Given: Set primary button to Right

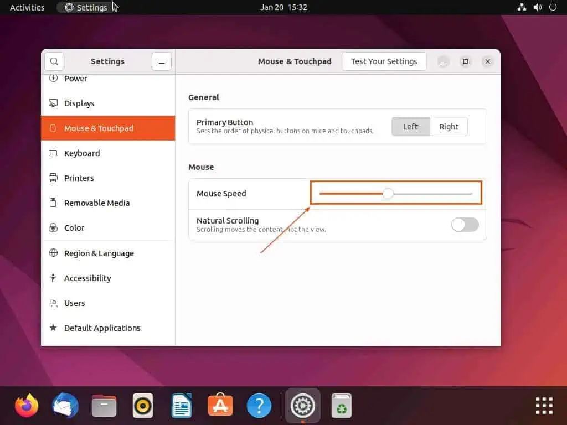Looking at the screenshot, I should [449, 126].
